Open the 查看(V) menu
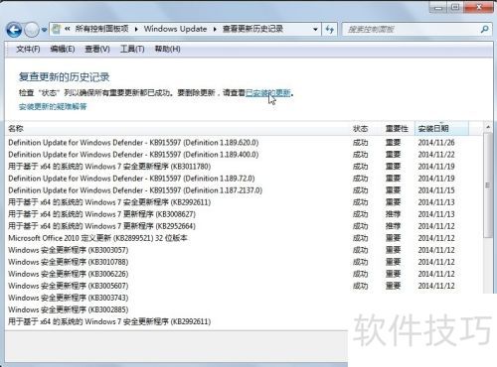This screenshot has height=367, width=497. click(x=97, y=49)
